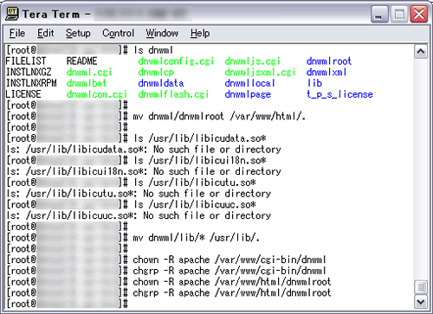Click the libicui18n.so* No such file error line
Image resolution: width=433 pixels, height=314 pixels.
click(x=144, y=171)
